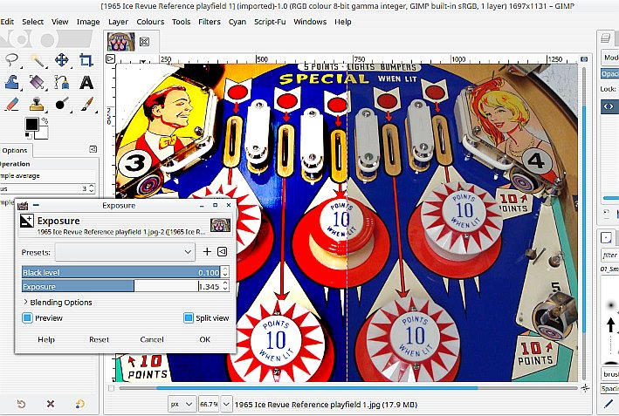Click the zoom percentage input field
The width and height of the screenshot is (619, 416).
click(210, 404)
